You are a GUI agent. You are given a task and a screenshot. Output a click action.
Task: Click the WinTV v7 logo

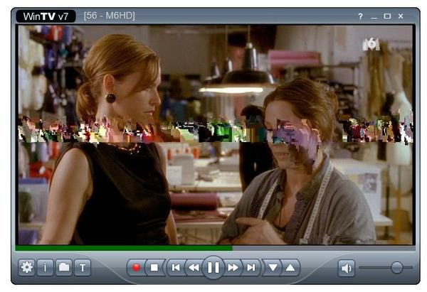point(46,16)
